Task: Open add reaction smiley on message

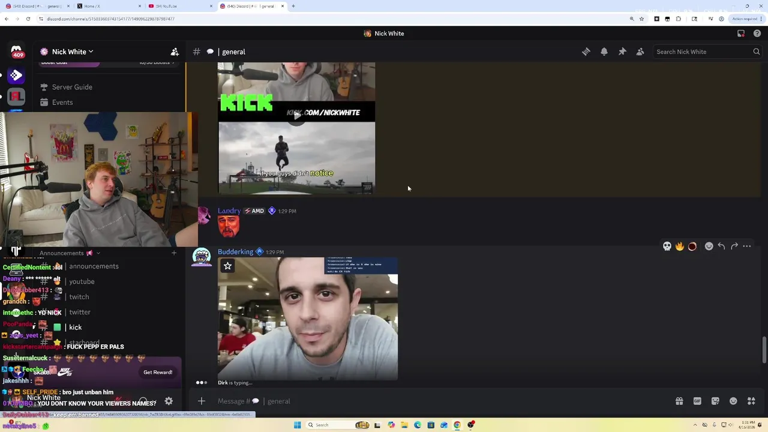Action: coord(709,246)
